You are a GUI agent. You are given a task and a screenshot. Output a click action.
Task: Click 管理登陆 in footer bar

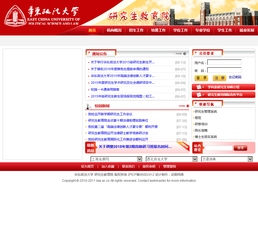170,167
